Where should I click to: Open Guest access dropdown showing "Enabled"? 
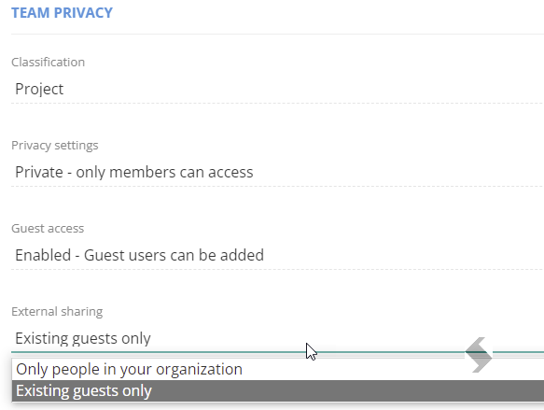[x=277, y=255]
